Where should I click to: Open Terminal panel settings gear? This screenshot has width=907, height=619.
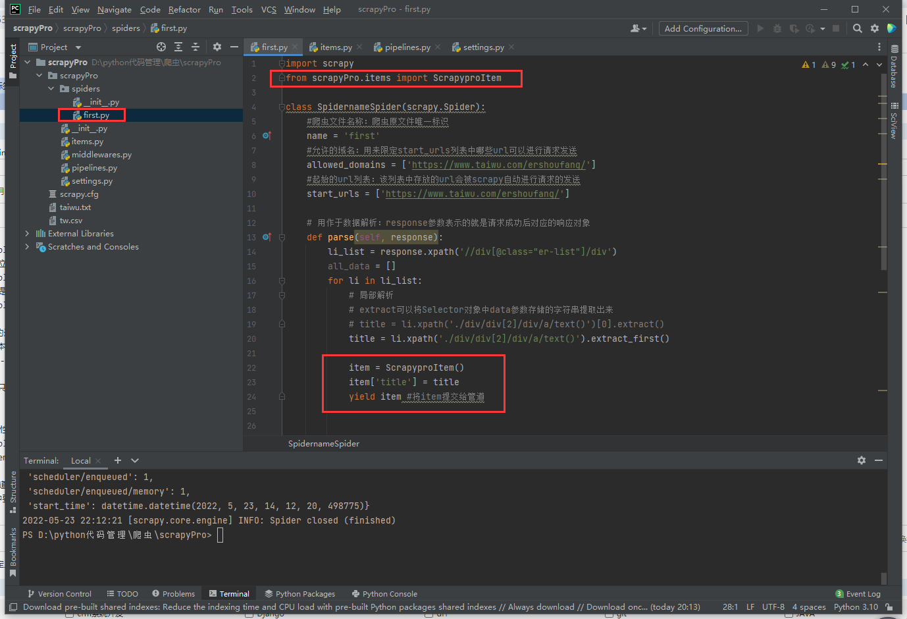point(862,460)
